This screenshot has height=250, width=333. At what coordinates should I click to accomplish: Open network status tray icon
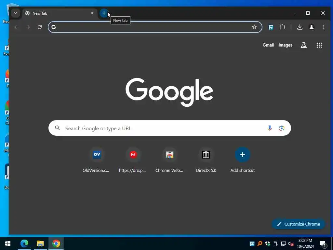point(283,243)
